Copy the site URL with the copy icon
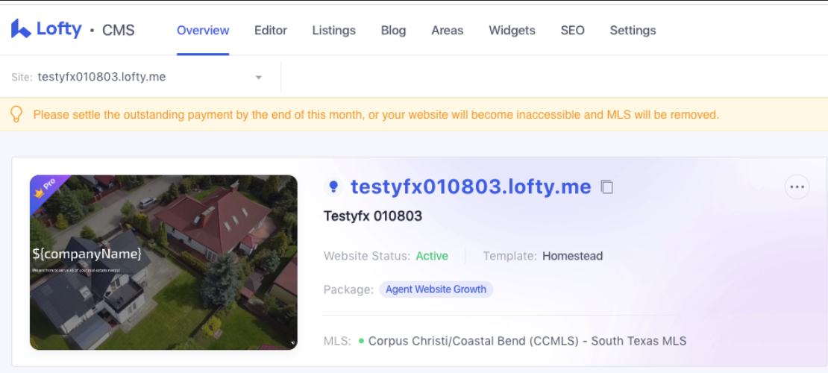The width and height of the screenshot is (828, 373). point(607,187)
